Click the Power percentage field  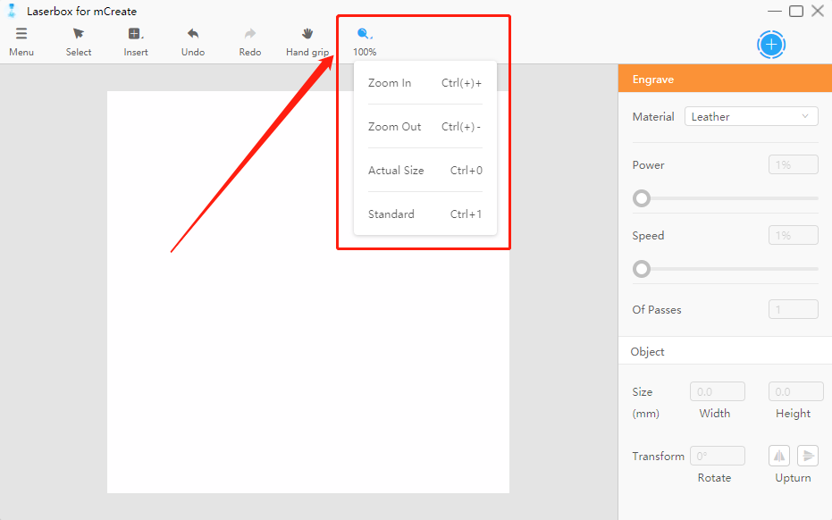(794, 164)
